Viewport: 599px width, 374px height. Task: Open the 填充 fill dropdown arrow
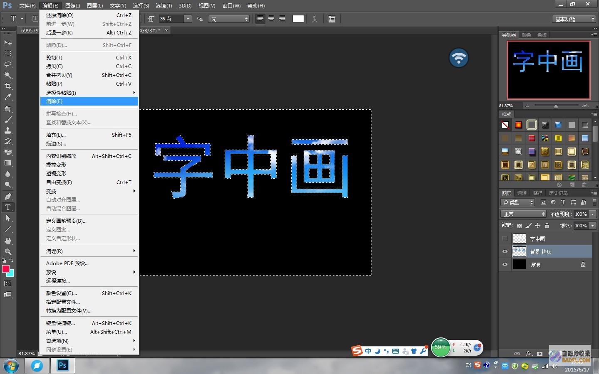pyautogui.click(x=593, y=226)
